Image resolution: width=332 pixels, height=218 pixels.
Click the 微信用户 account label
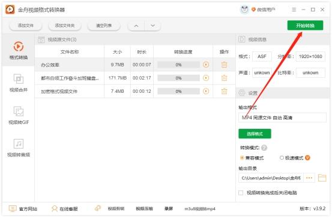266,10
